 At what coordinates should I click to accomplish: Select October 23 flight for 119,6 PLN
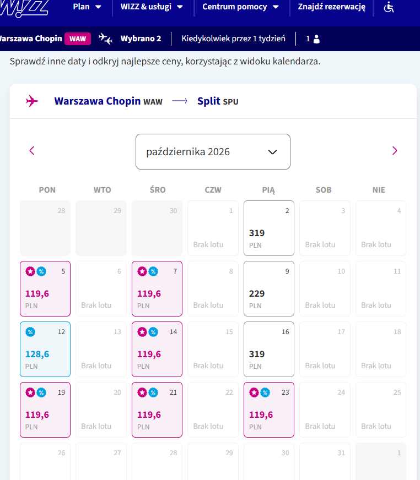pos(269,410)
